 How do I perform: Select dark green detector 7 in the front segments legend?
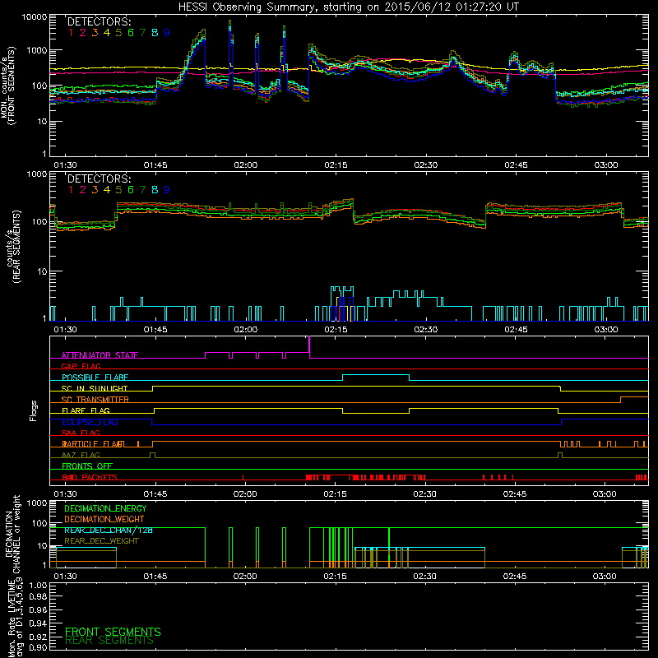142,33
